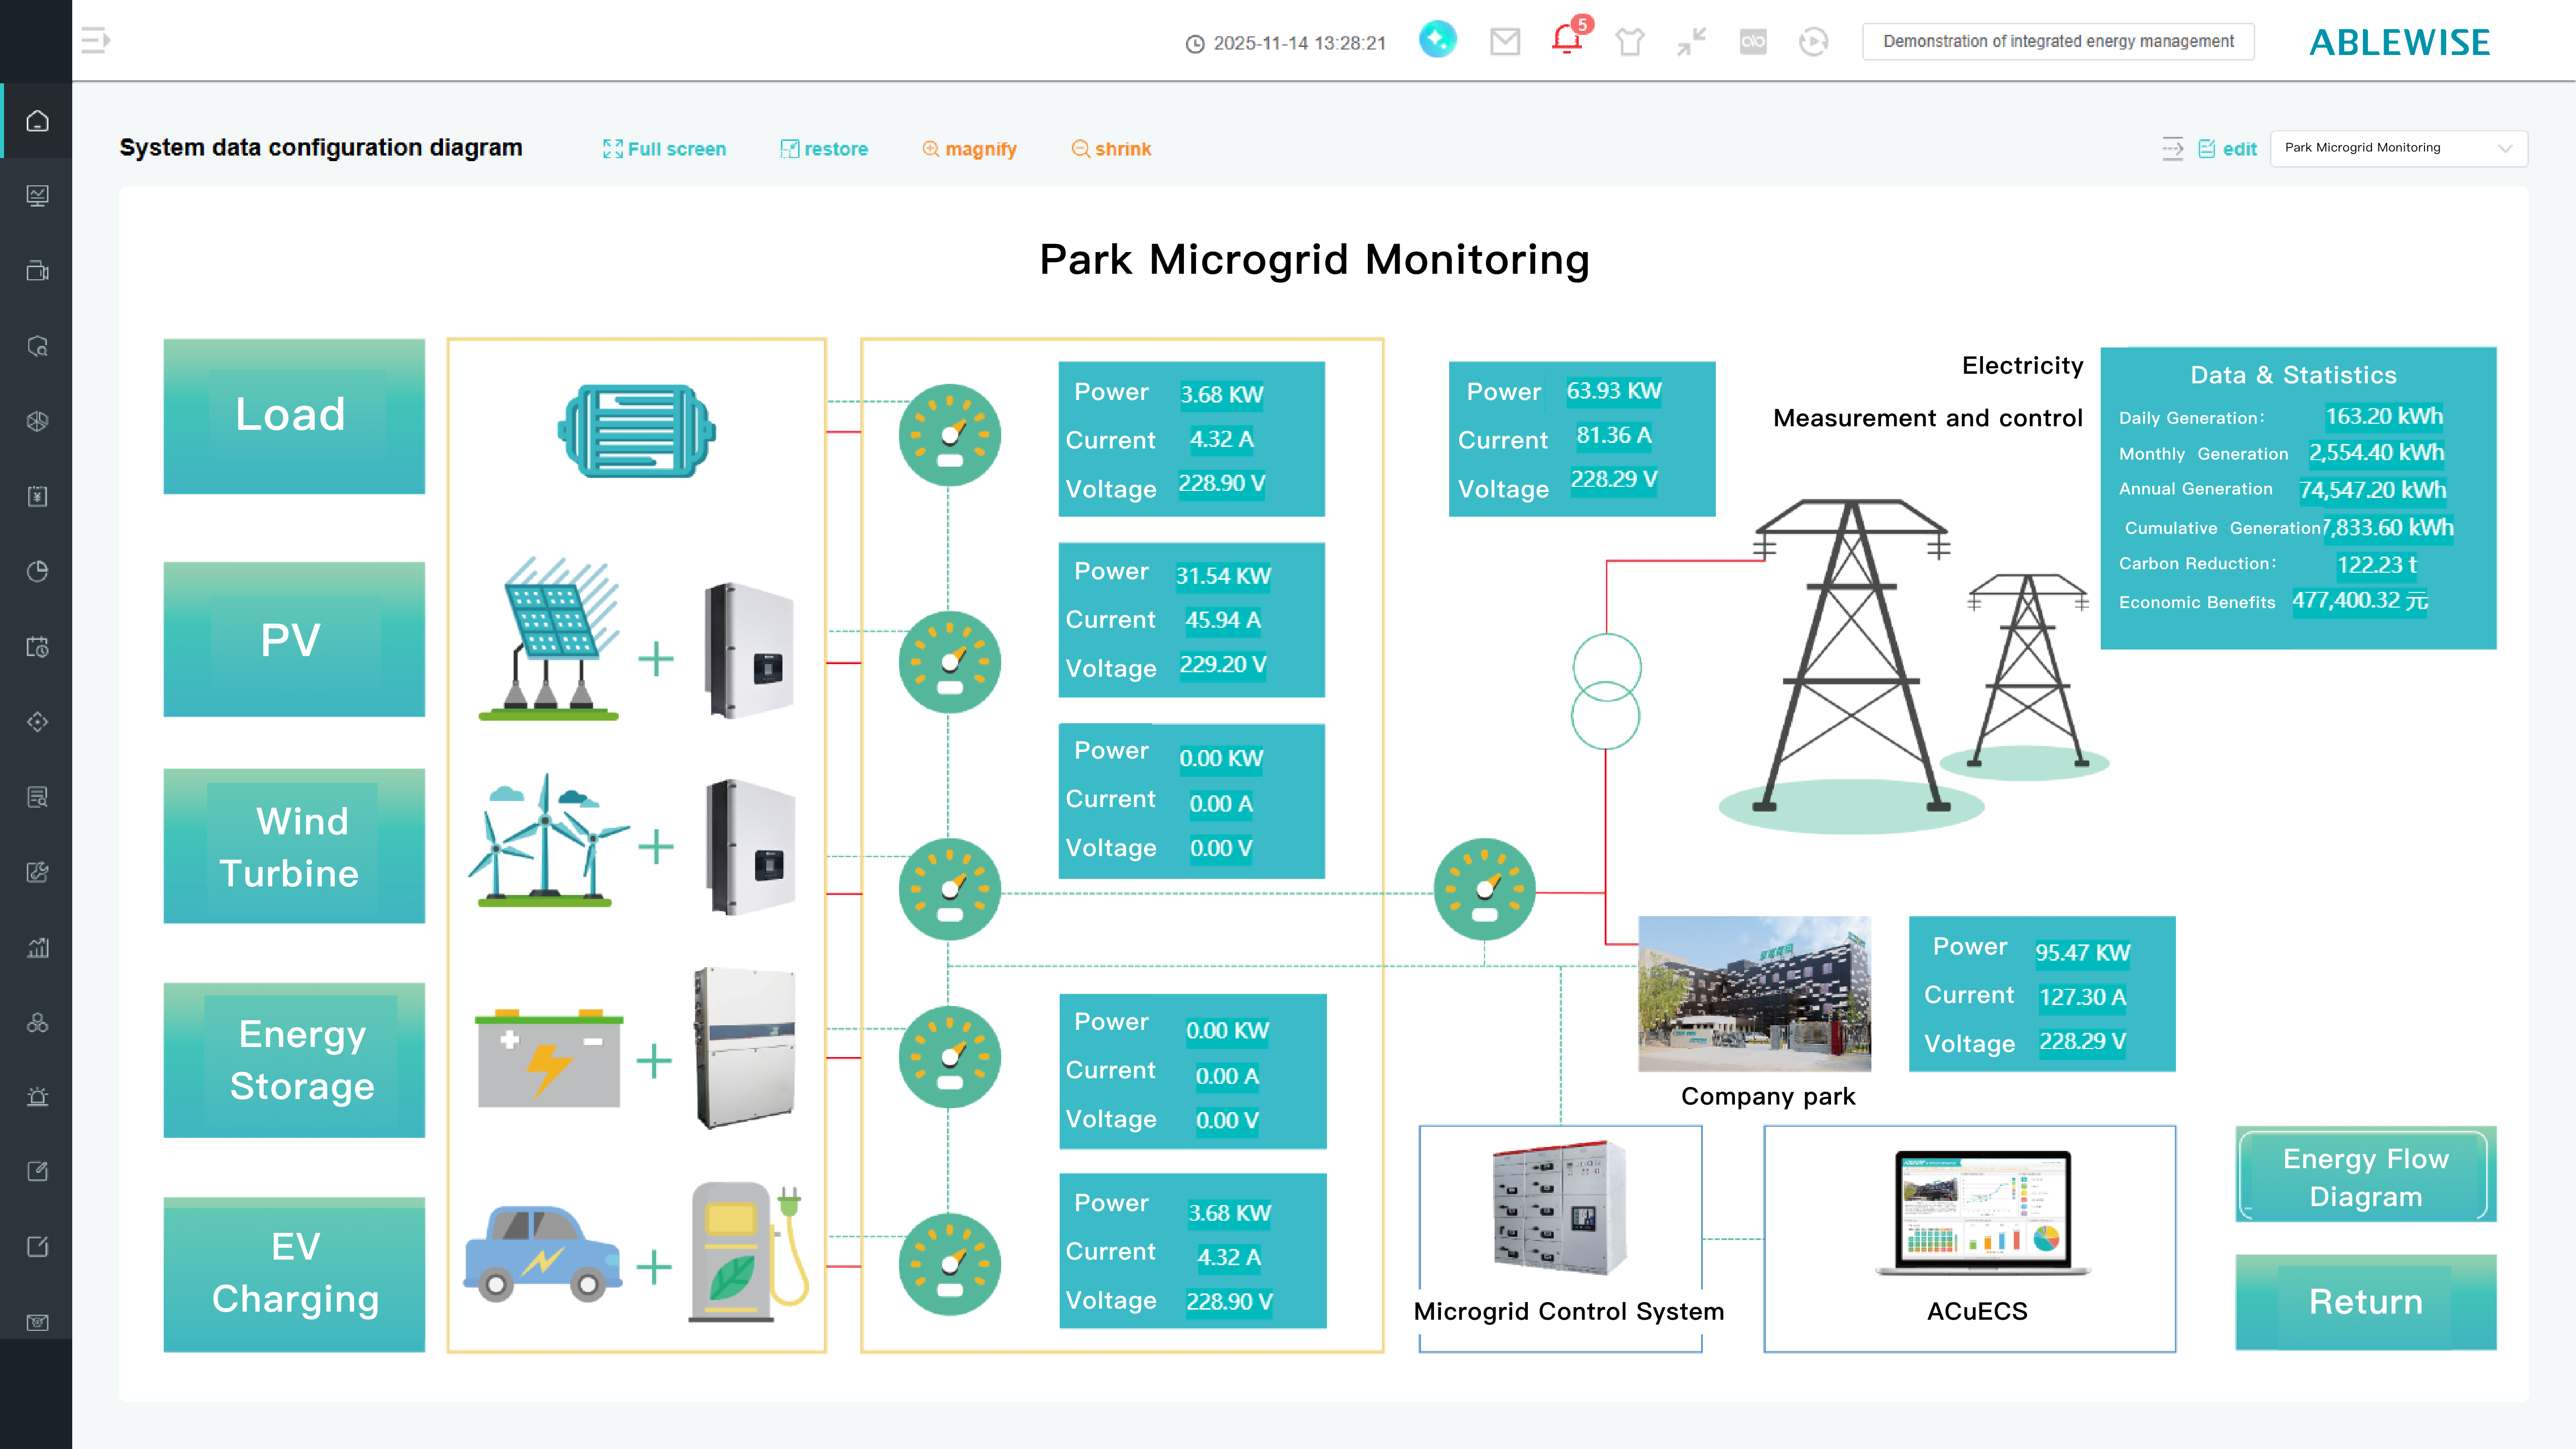2576x1449 pixels.
Task: Click the Company park photo thumbnail
Action: (x=1754, y=994)
